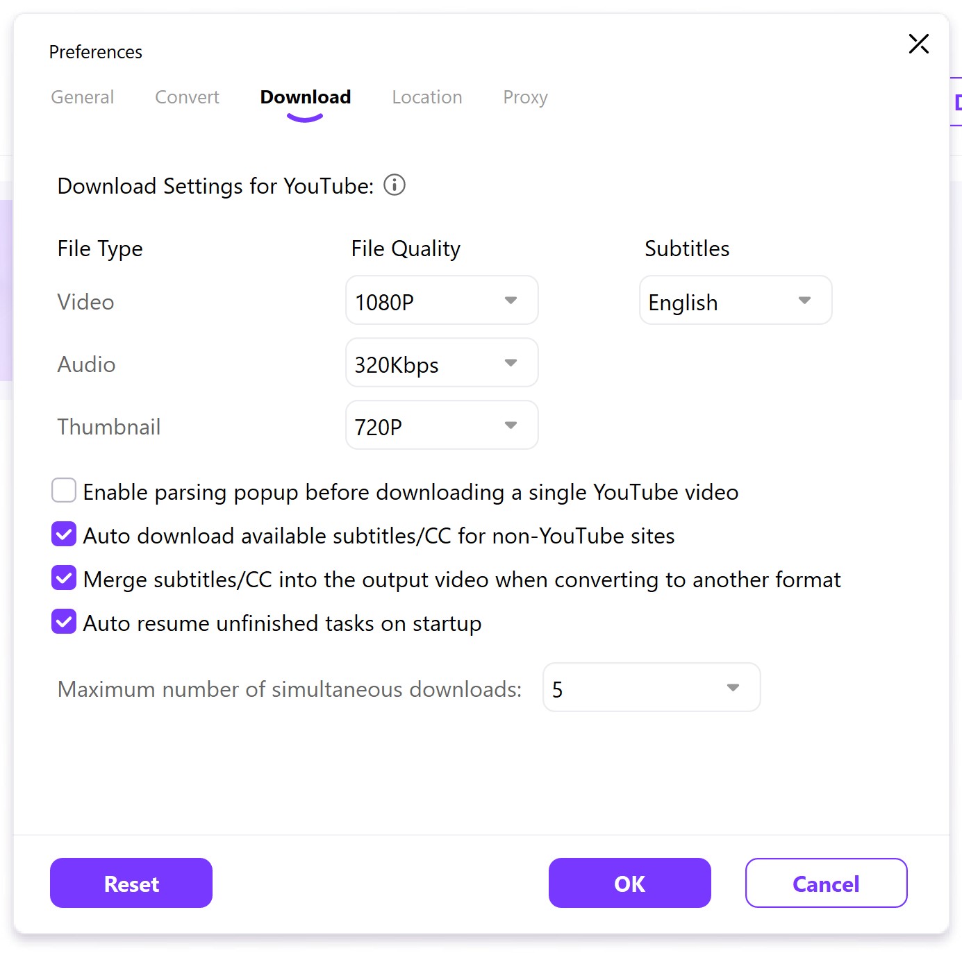The width and height of the screenshot is (962, 953).
Task: Click the File Quality column heading
Action: tap(406, 248)
